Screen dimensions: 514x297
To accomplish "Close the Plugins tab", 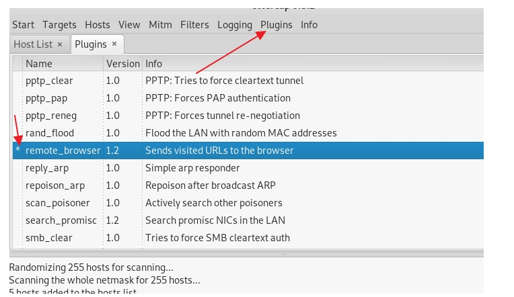I will pyautogui.click(x=114, y=44).
